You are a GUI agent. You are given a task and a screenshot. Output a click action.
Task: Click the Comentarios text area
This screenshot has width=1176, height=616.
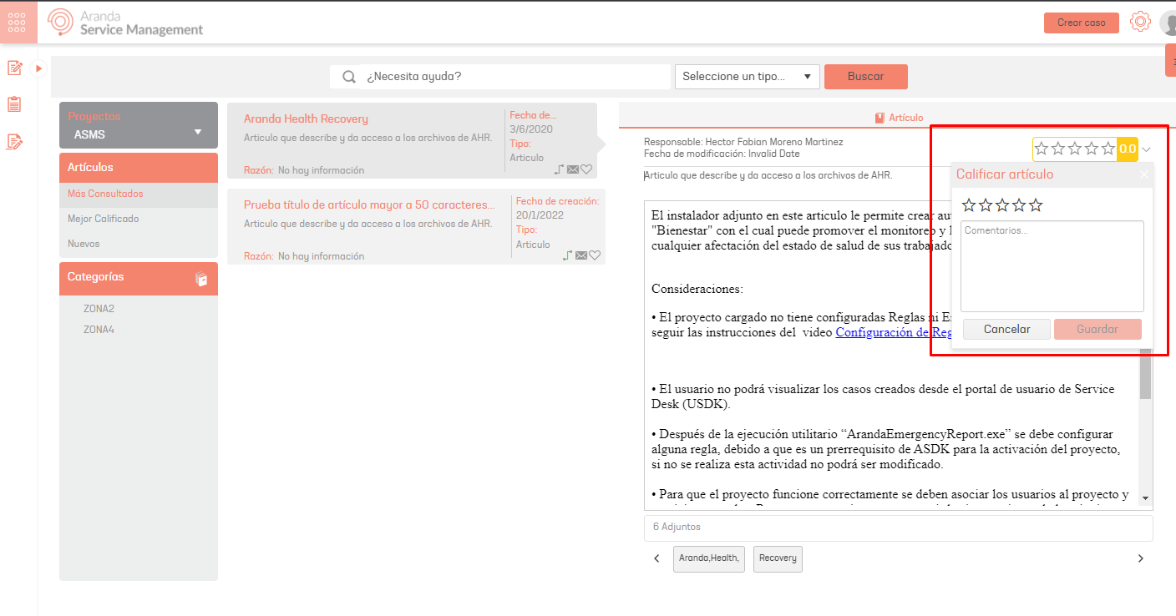(x=1052, y=265)
